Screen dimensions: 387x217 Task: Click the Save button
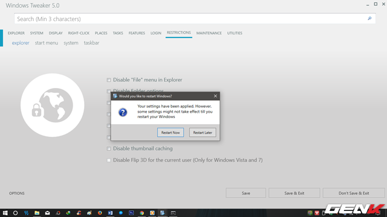[246, 193]
